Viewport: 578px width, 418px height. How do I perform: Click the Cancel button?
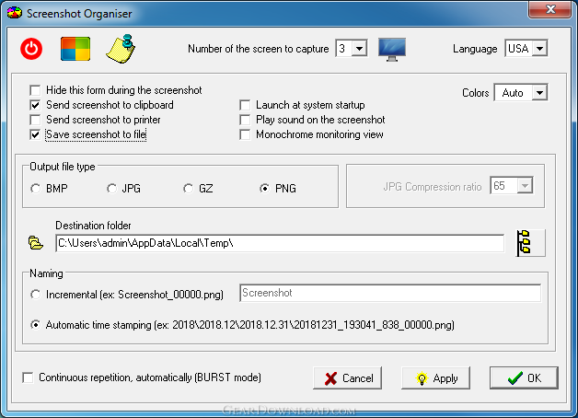[347, 378]
